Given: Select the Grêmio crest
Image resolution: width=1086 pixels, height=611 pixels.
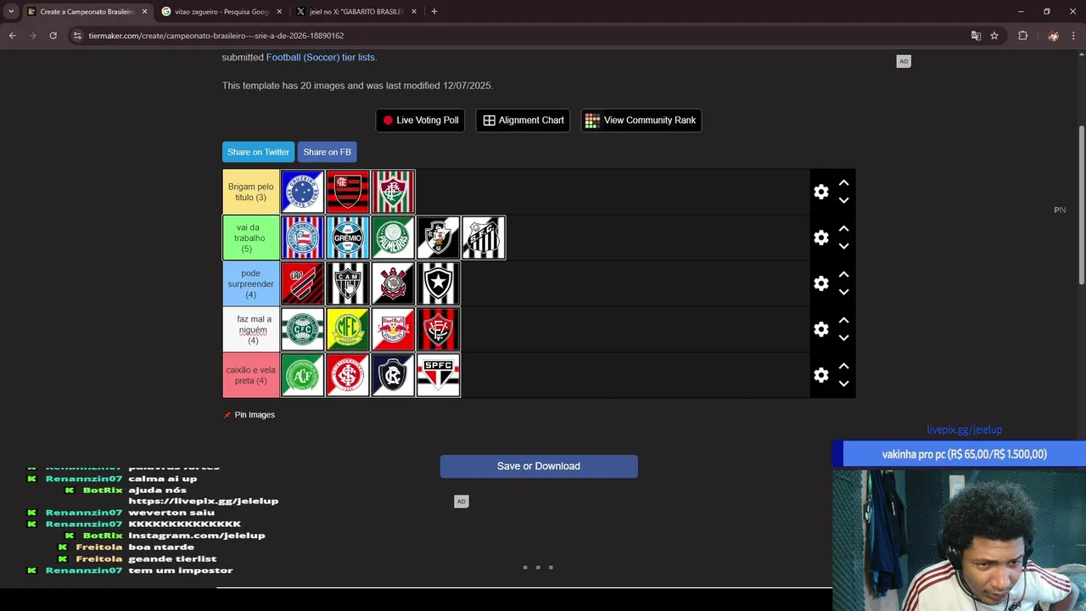Looking at the screenshot, I should (348, 238).
